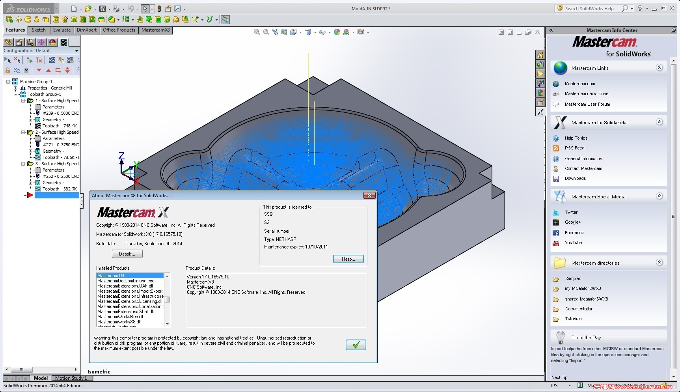The width and height of the screenshot is (680, 392).
Task: Click the Zoom to Fit icon
Action: 257,32
